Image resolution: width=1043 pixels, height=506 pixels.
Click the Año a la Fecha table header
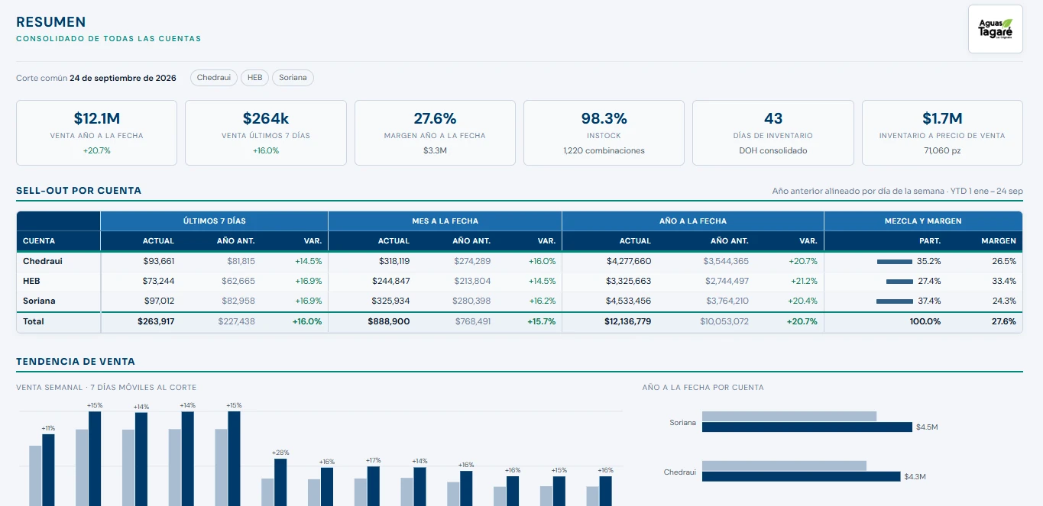pyautogui.click(x=693, y=221)
